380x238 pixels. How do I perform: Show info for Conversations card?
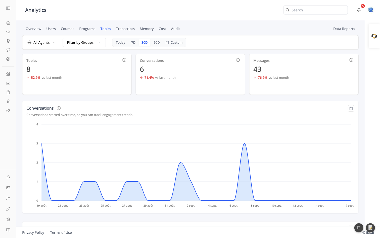(238, 60)
